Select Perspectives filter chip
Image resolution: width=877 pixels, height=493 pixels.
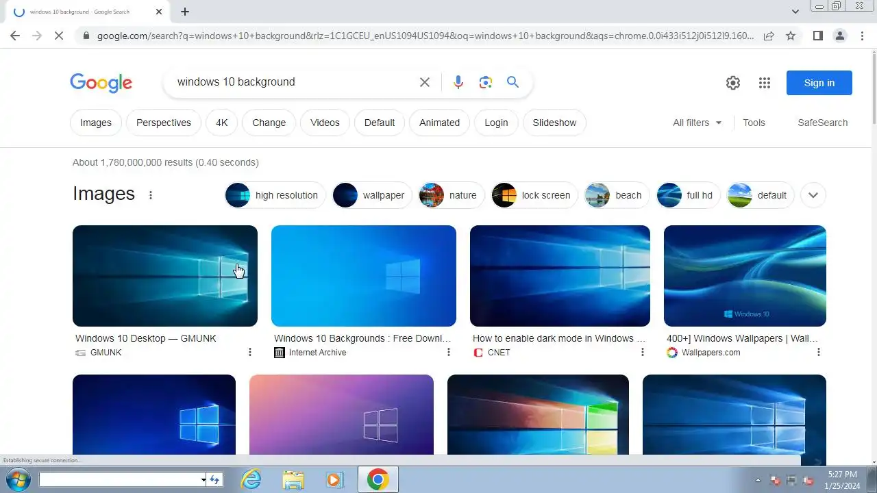click(164, 123)
